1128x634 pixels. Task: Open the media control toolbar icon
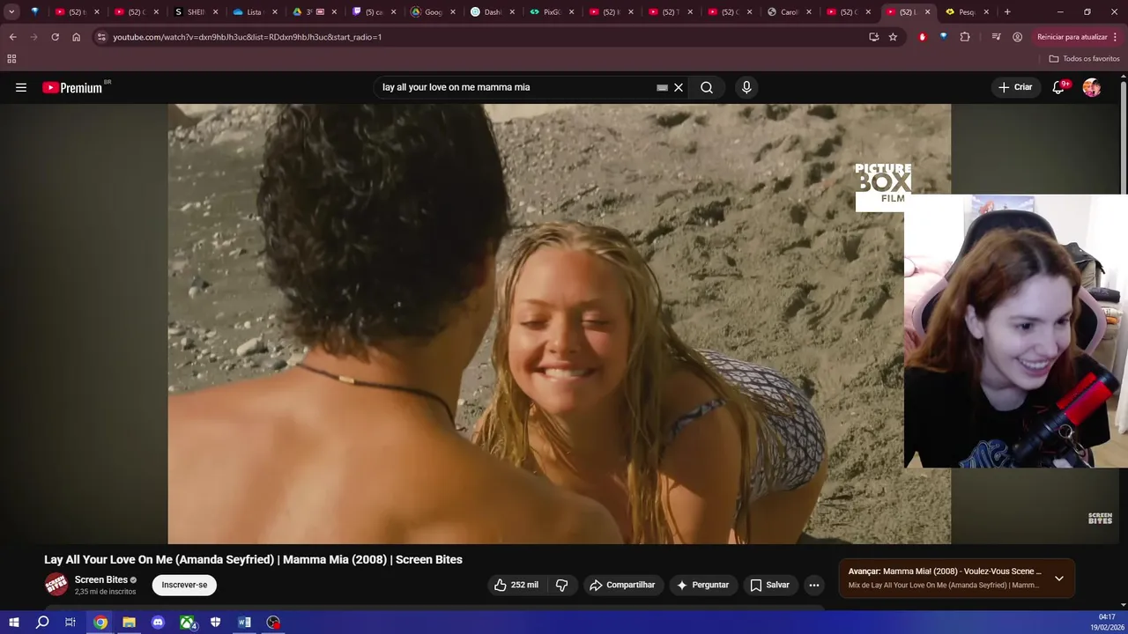point(996,37)
